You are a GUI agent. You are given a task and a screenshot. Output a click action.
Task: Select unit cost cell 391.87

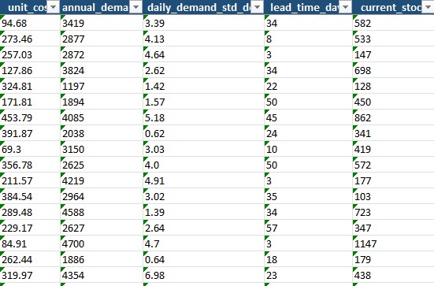(x=30, y=133)
